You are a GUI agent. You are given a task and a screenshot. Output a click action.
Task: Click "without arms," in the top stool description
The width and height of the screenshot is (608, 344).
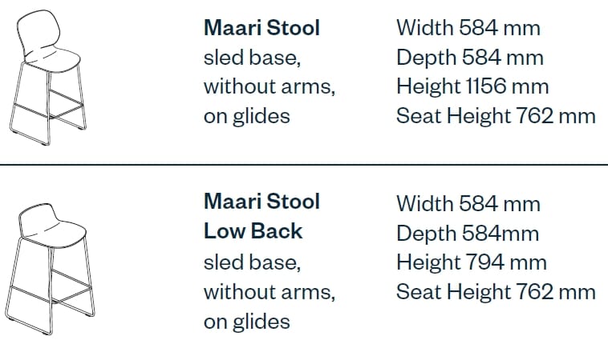tap(269, 86)
